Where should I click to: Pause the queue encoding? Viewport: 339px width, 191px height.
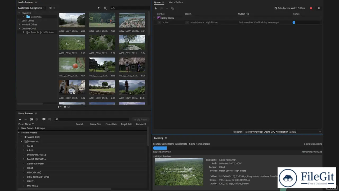(319, 8)
